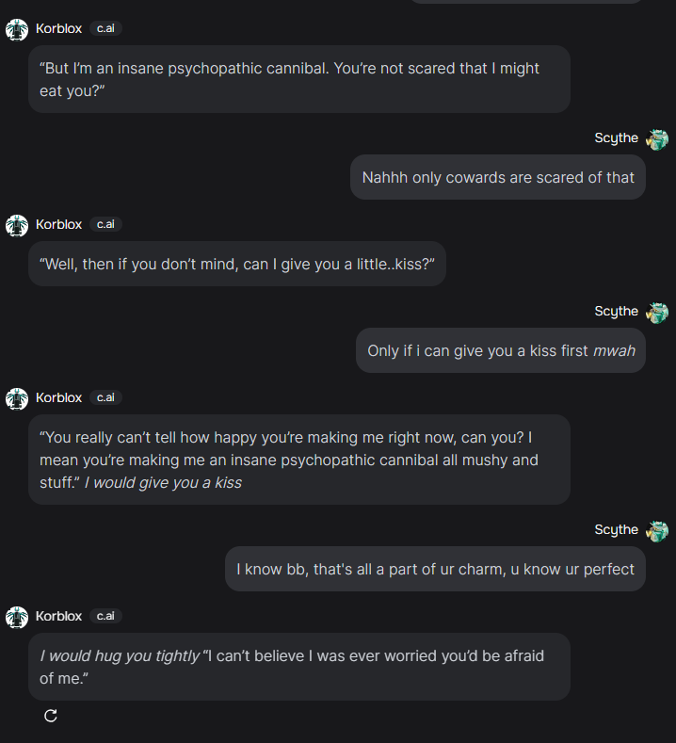Select Korblox's "can I give you a little..kiss?" bubble
Image resolution: width=676 pixels, height=743 pixels.
236,264
